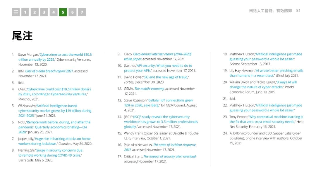Open "The impact of security alert overload" link
Viewport: 316px width, 178px height.
coord(170,156)
